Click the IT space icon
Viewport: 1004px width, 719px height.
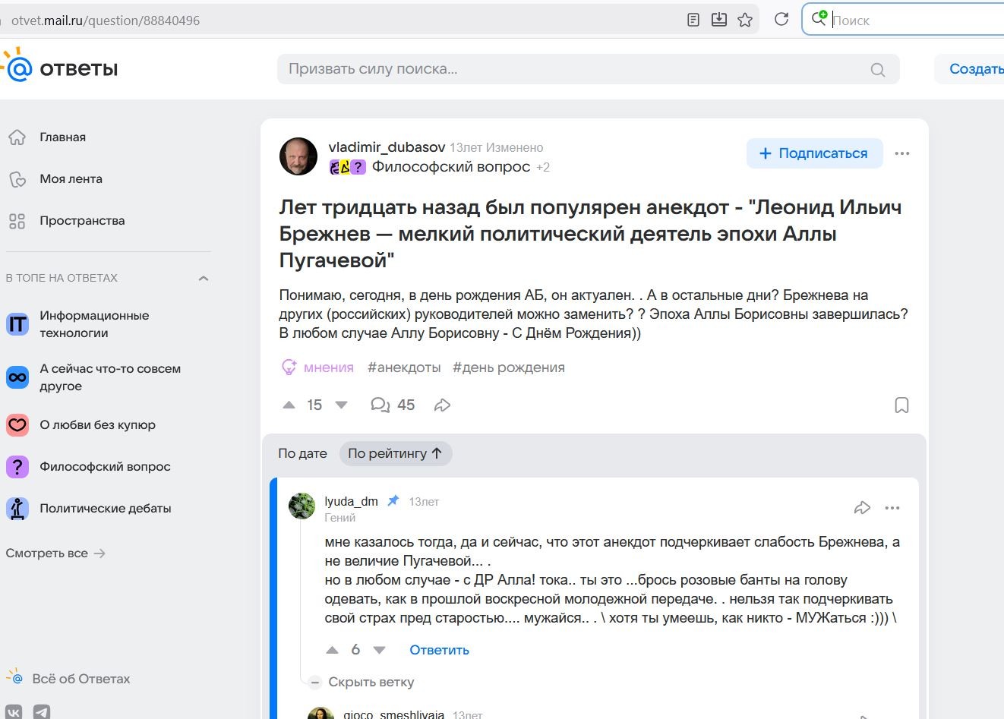[x=17, y=324]
